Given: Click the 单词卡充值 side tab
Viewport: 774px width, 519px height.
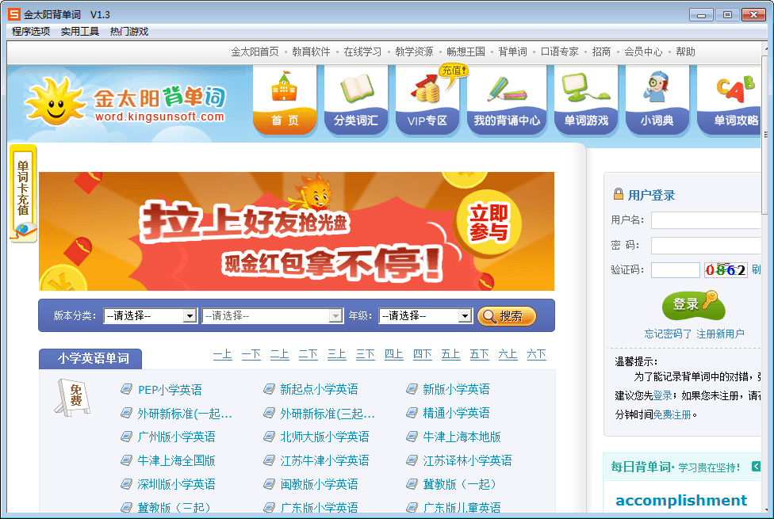Looking at the screenshot, I should (x=23, y=193).
